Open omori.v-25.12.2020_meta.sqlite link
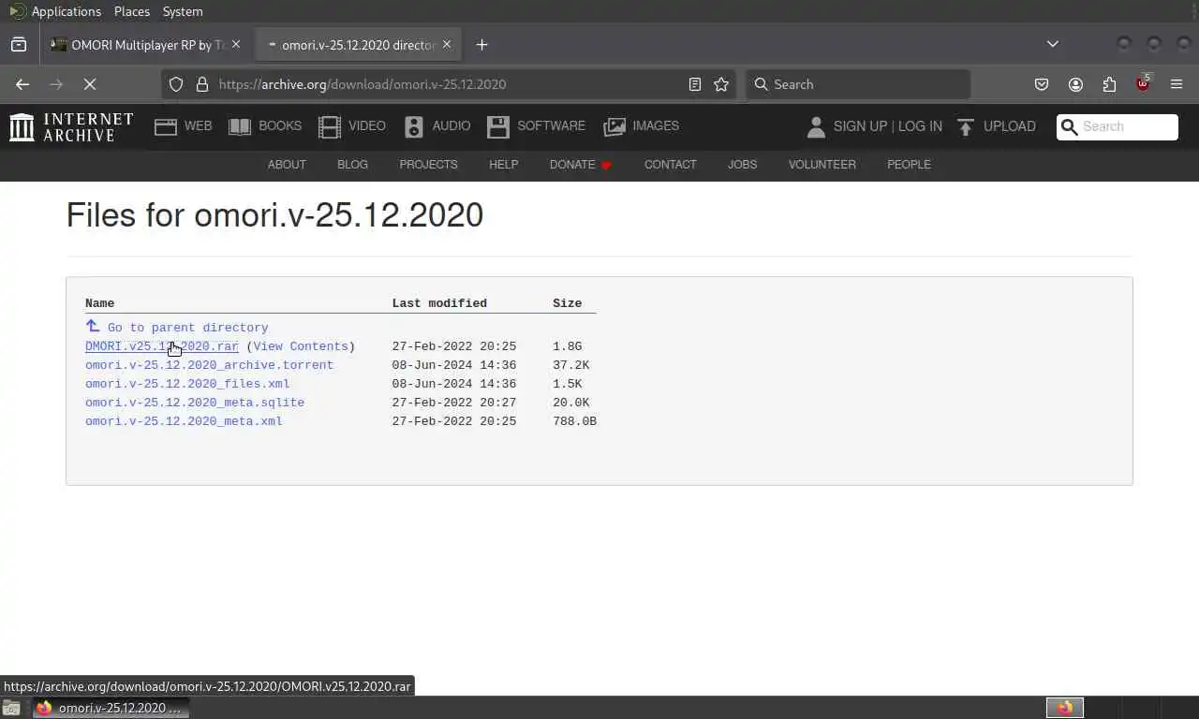Screen dimensions: 1199x719 click(195, 403)
